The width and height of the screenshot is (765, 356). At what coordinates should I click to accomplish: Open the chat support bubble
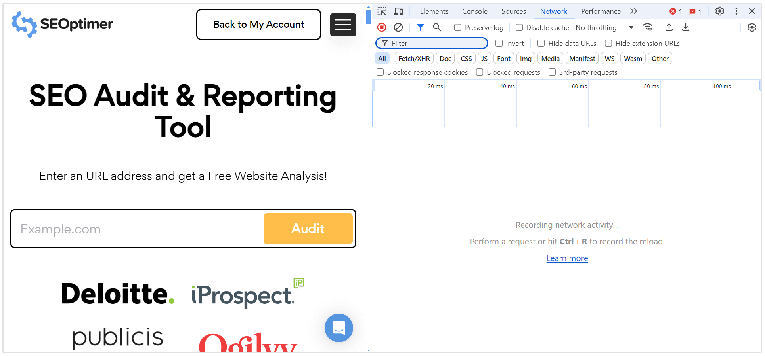(x=339, y=328)
